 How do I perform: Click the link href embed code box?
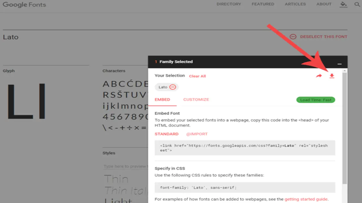pyautogui.click(x=245, y=148)
